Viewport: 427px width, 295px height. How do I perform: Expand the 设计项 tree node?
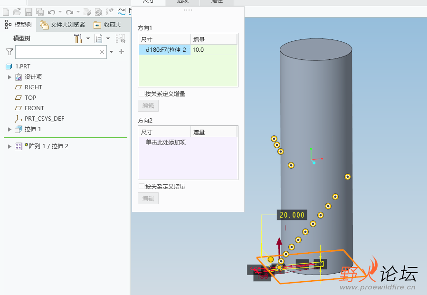pyautogui.click(x=9, y=77)
